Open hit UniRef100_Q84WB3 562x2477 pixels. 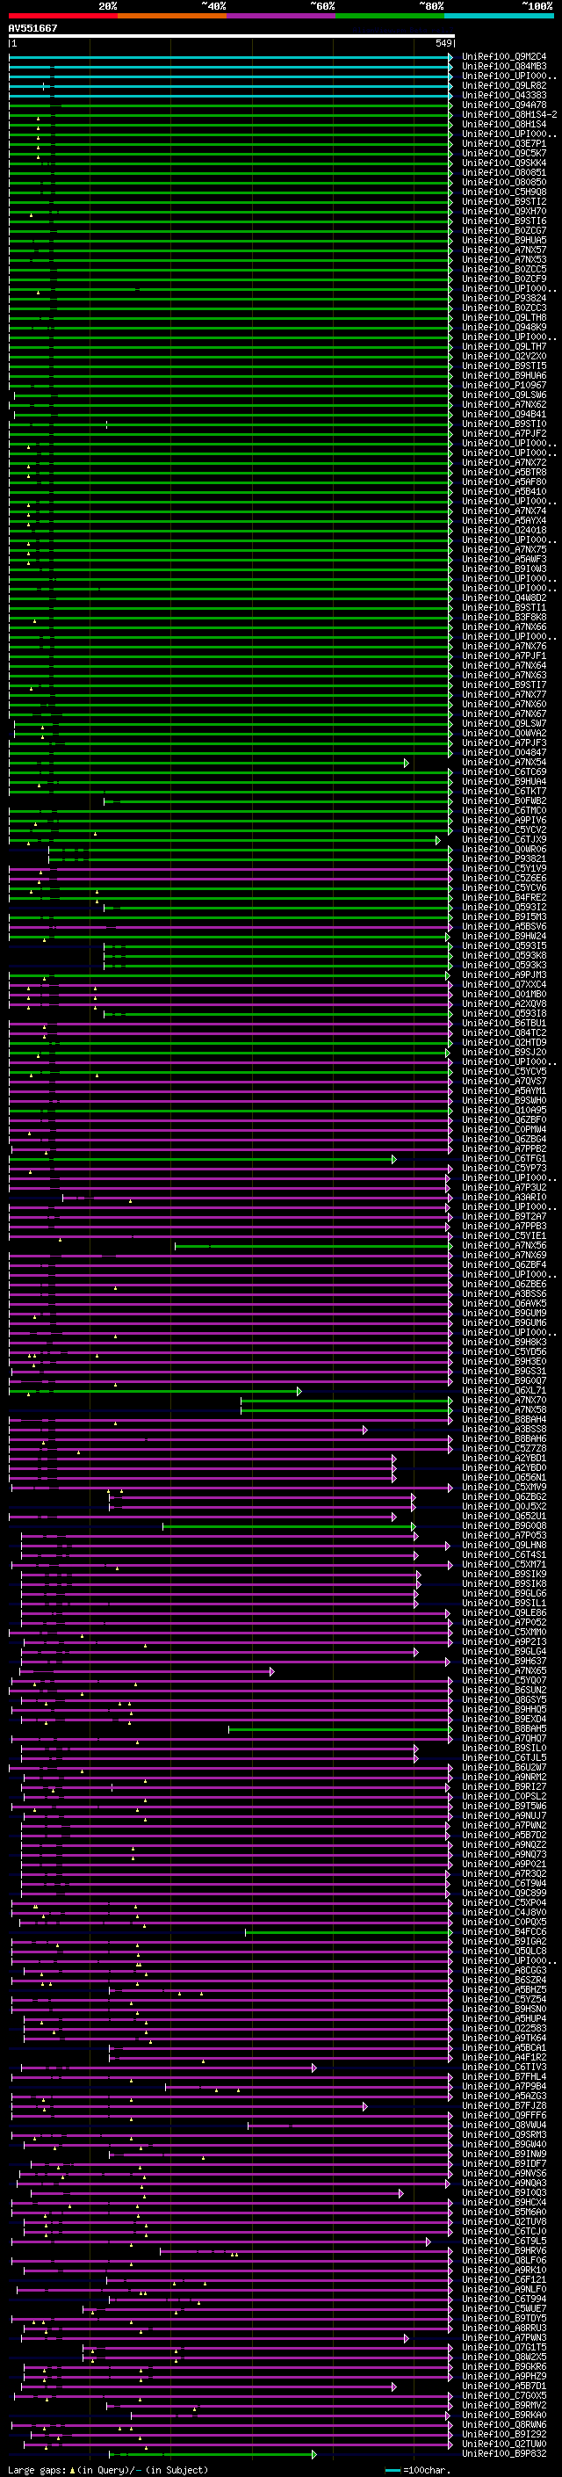pos(504,67)
